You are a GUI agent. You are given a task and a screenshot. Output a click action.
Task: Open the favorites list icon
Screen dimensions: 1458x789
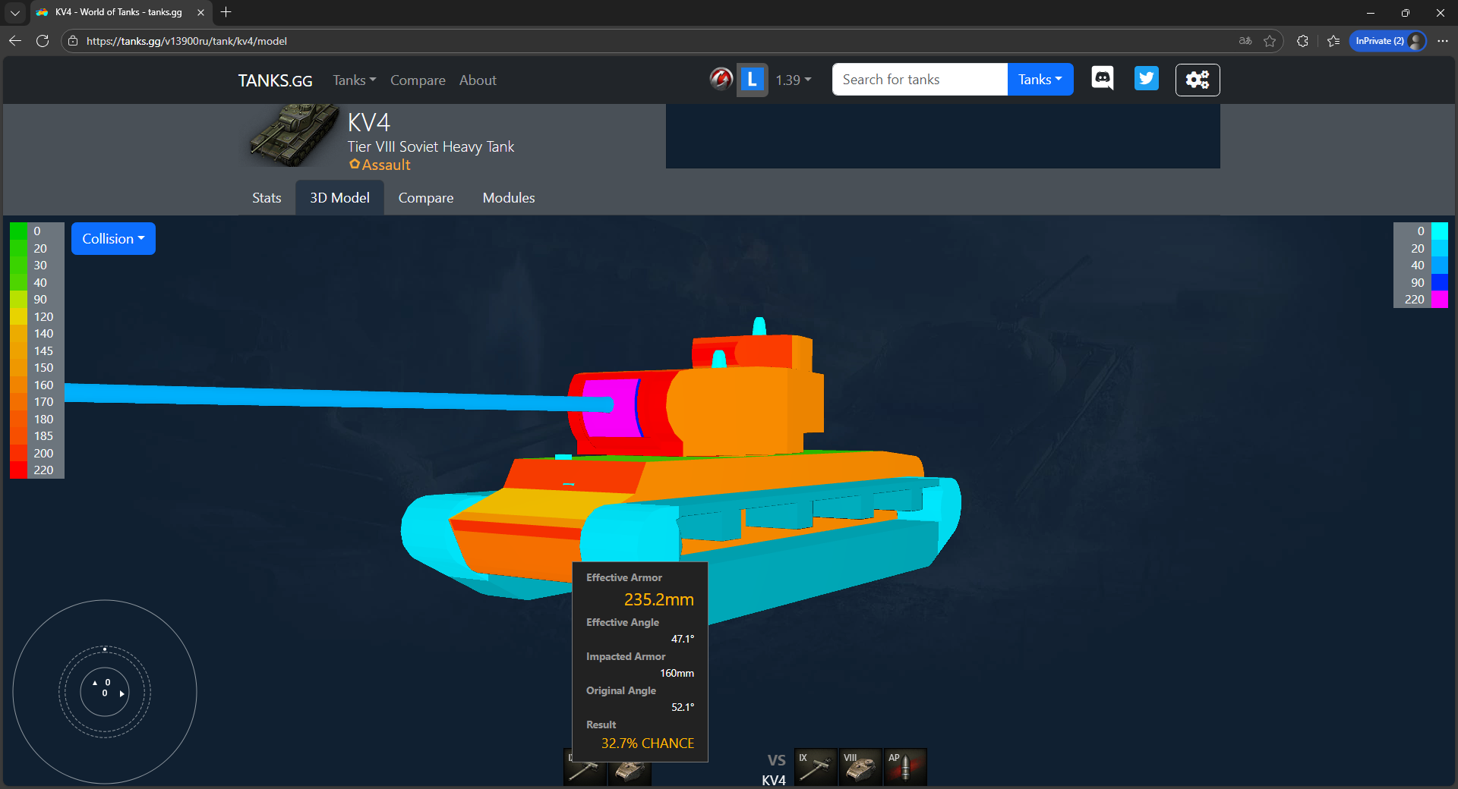pyautogui.click(x=1333, y=41)
